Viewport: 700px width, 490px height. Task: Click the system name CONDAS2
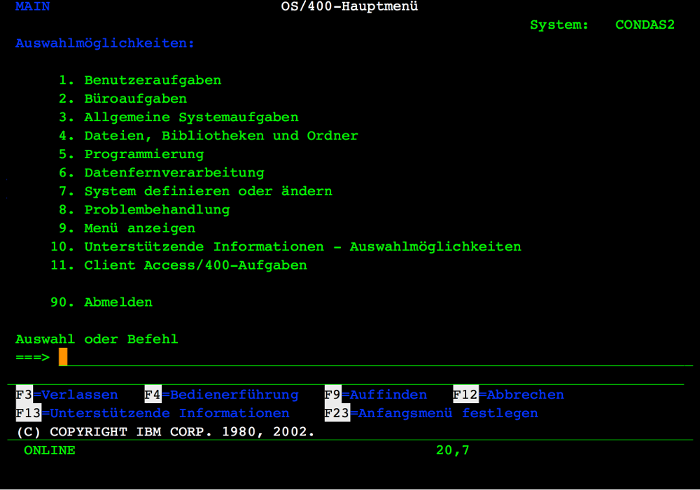coord(645,24)
